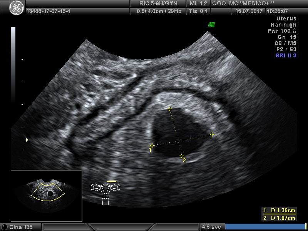Click the probe position bar on body mark
Screen dimensions: 308x231
pyautogui.click(x=112, y=181)
